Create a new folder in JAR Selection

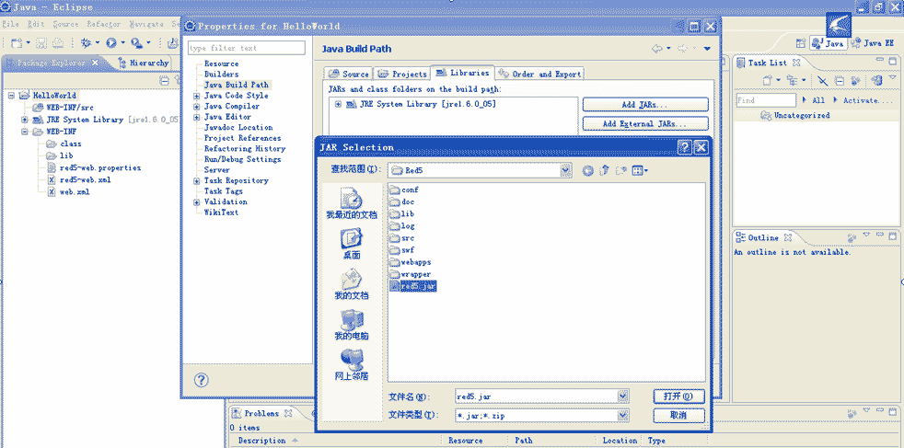point(621,170)
